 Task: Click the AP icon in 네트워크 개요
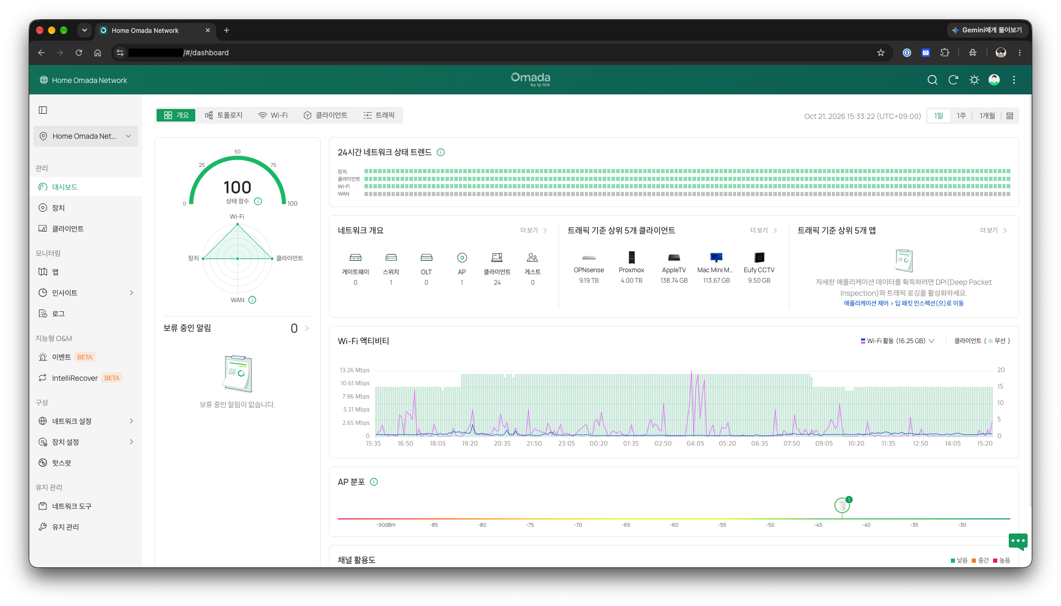(462, 258)
